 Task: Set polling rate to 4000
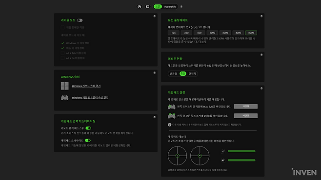coord(238,33)
